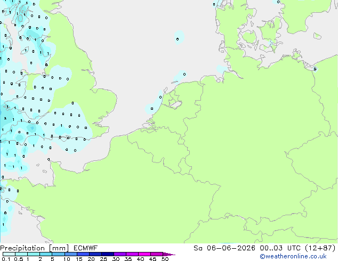Select the 40–45 mm bright magenta swatch
The height and width of the screenshot is (261, 338).
pos(144,254)
